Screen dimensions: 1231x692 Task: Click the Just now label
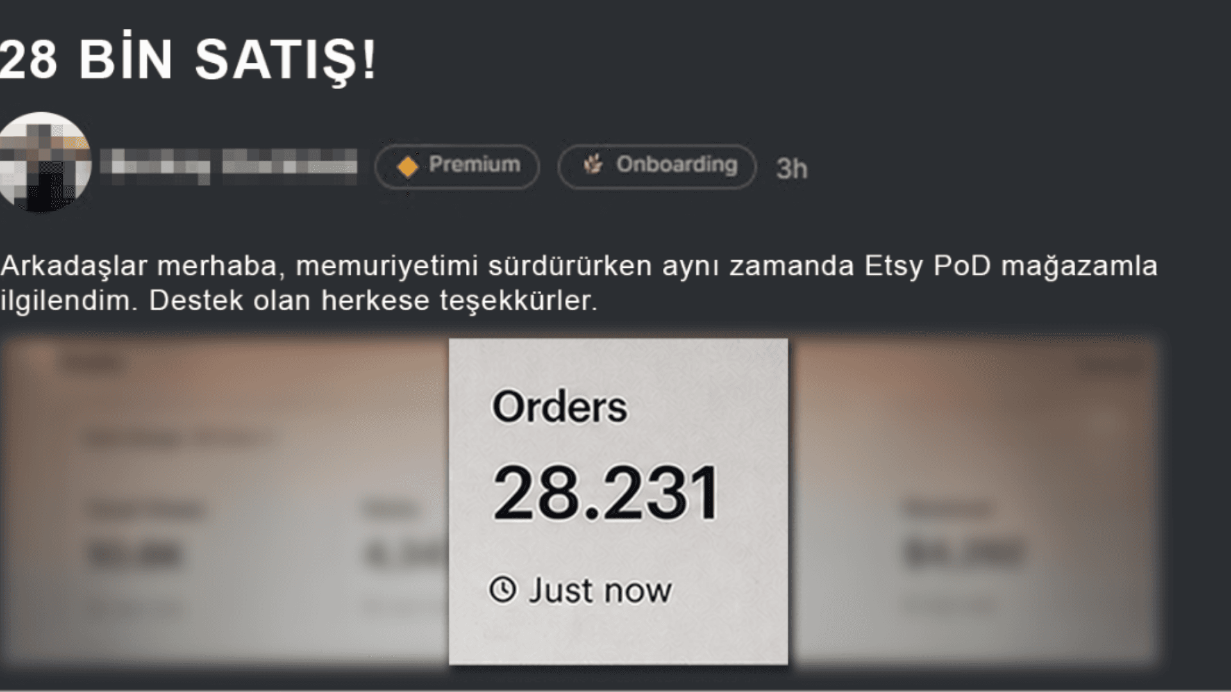coord(600,590)
